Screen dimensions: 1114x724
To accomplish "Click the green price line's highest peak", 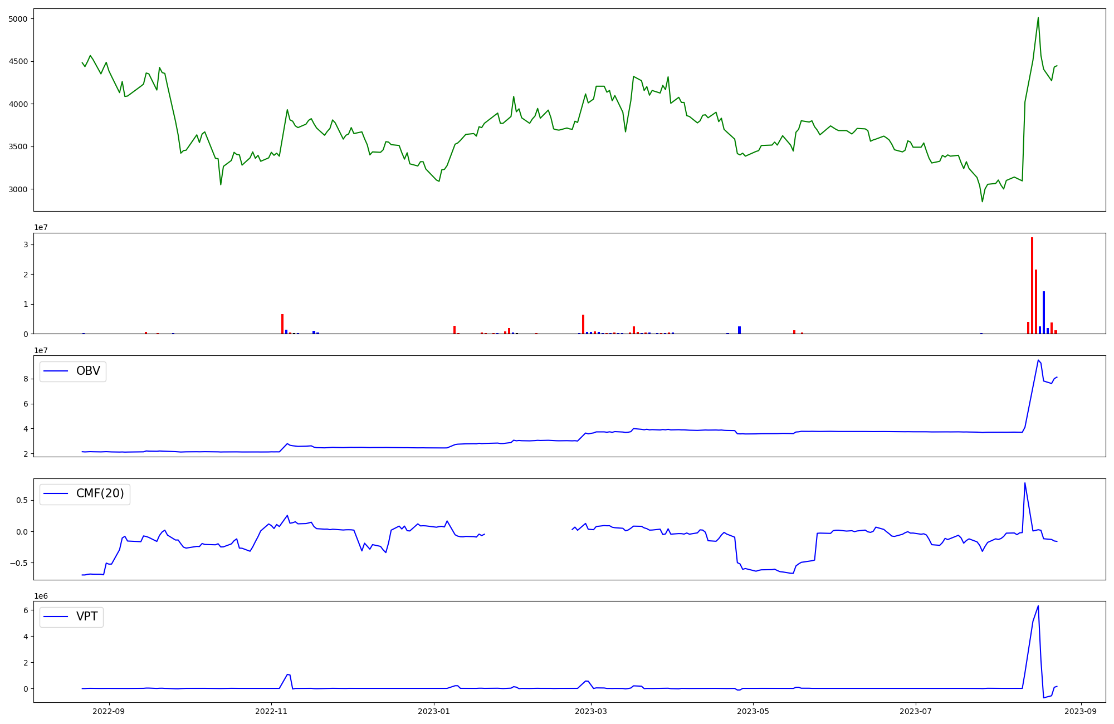I will tap(1038, 18).
